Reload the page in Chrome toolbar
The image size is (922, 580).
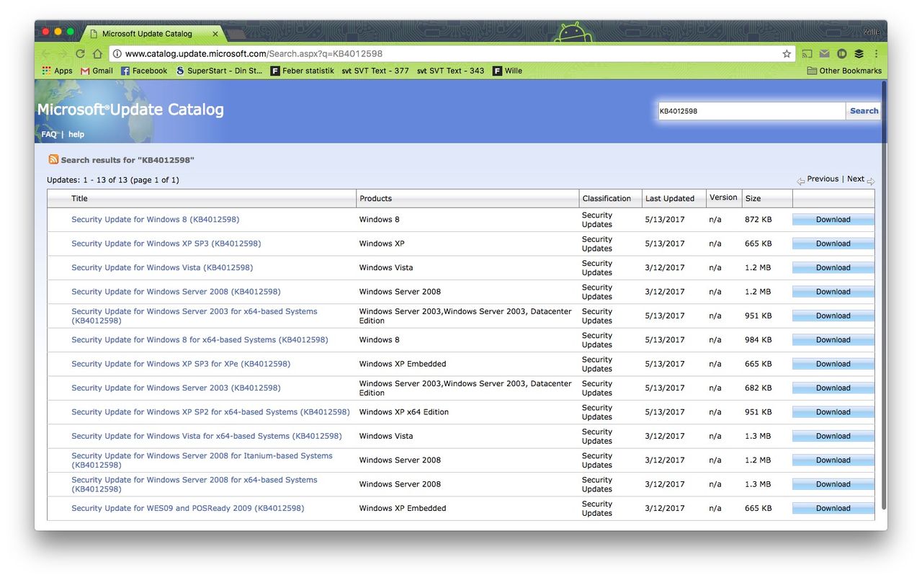coord(80,54)
